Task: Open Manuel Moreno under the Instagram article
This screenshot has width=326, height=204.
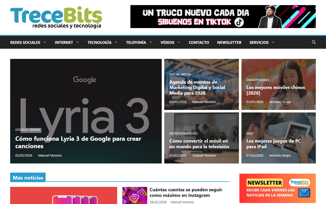Action: click(182, 202)
